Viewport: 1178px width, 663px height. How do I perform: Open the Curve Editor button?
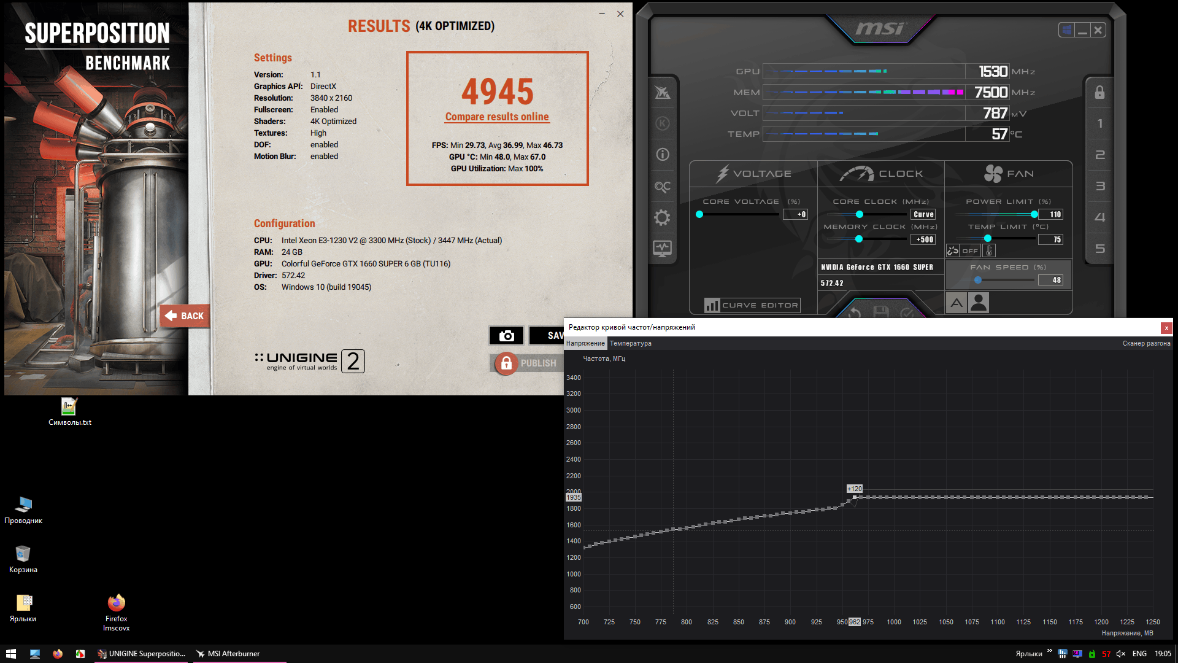click(752, 305)
